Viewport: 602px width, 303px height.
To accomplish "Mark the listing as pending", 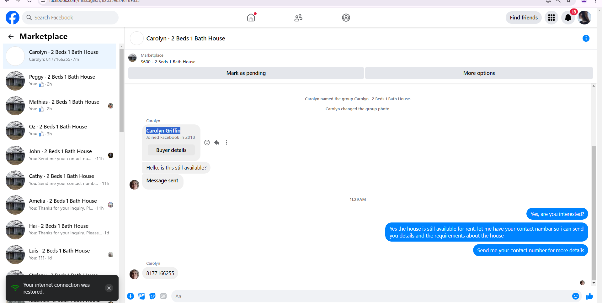I will 246,73.
